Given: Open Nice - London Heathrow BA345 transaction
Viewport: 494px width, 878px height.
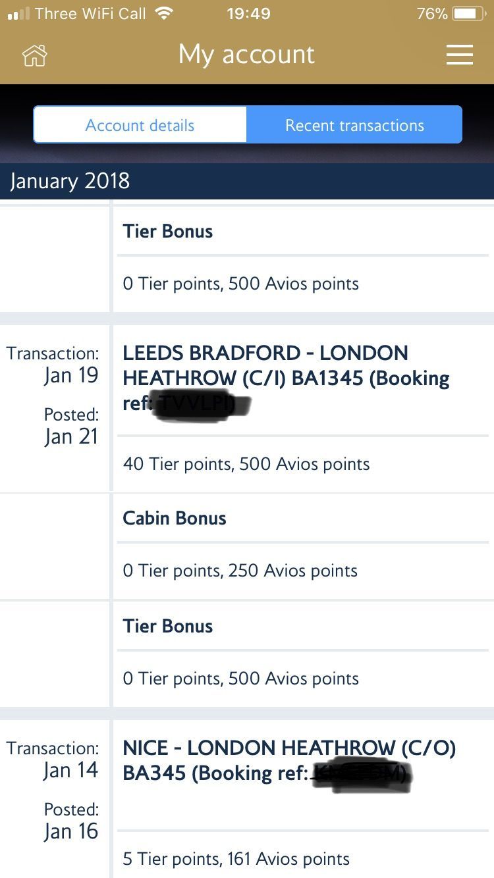Looking at the screenshot, I should pyautogui.click(x=289, y=760).
